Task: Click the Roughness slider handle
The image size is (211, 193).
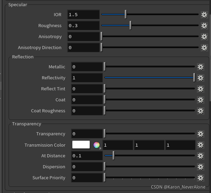Action: [130, 25]
